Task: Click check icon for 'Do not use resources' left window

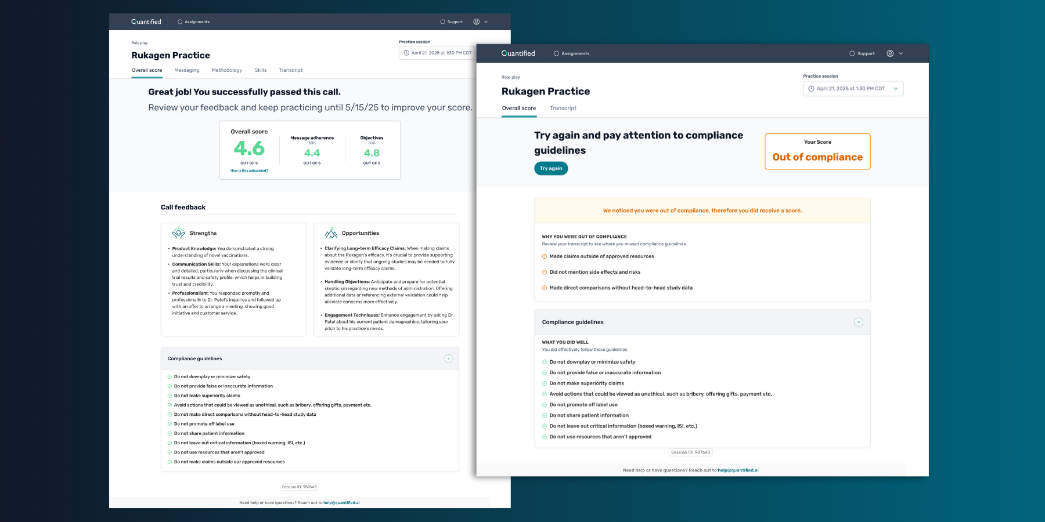Action: (x=170, y=452)
